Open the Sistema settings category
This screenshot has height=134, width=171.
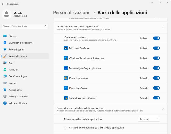25,36
